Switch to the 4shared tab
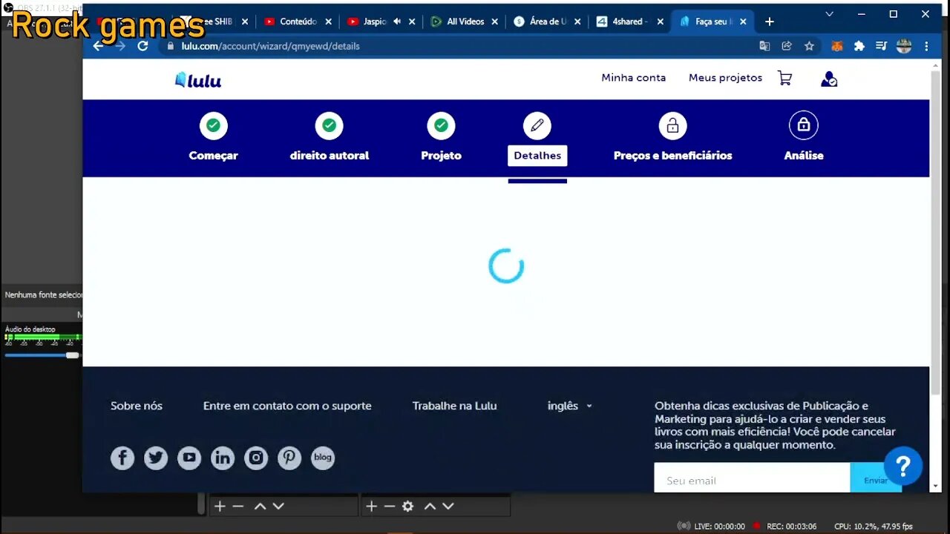This screenshot has width=950, height=534. (629, 22)
